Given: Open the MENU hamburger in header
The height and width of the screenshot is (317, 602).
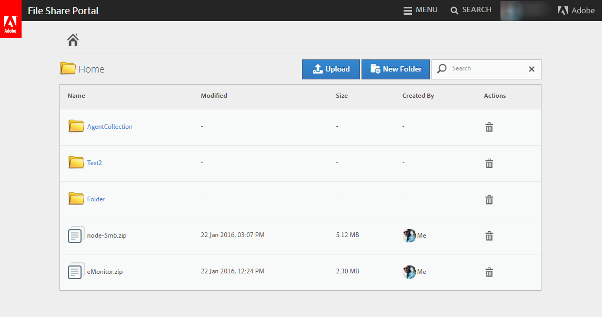Looking at the screenshot, I should pos(420,10).
